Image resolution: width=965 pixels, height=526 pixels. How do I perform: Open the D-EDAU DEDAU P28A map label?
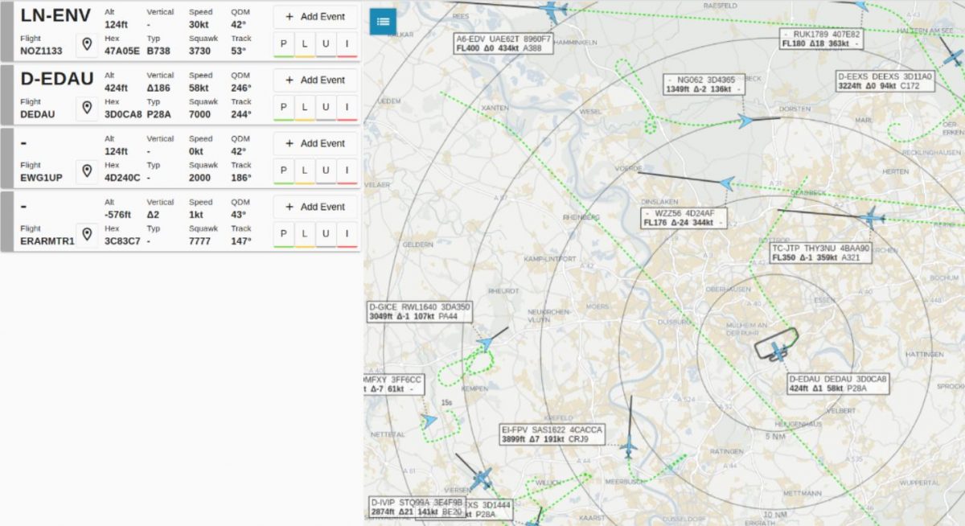click(839, 384)
